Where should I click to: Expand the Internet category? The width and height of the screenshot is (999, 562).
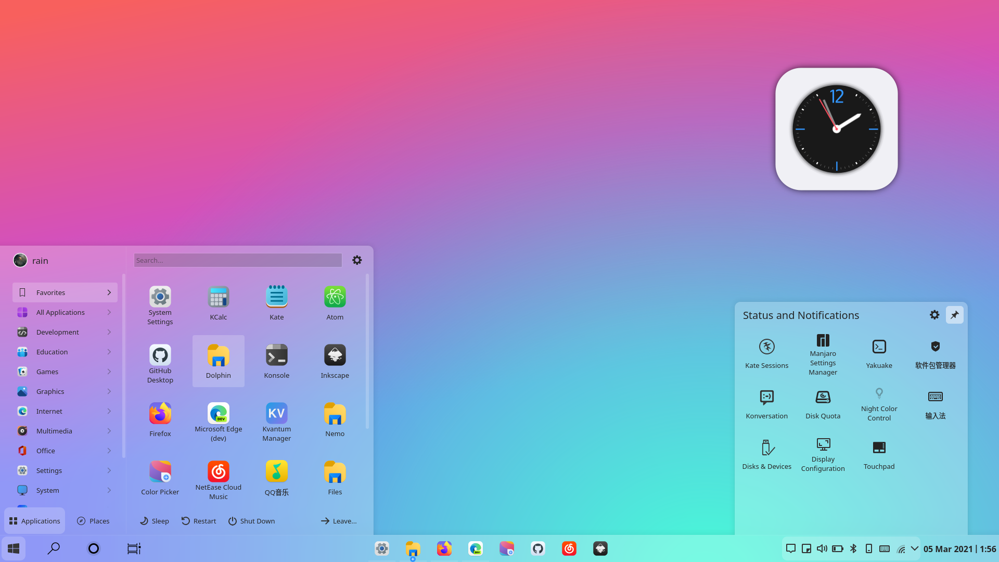[65, 411]
